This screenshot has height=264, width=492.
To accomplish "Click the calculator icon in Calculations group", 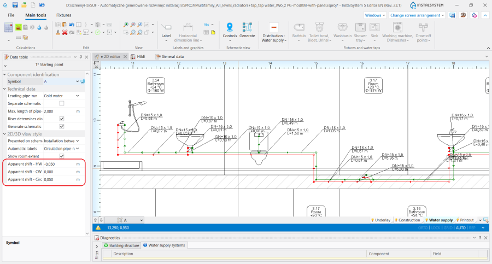I will 8,28.
